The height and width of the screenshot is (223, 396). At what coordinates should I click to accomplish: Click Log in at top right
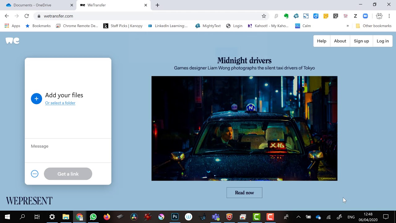coord(383,41)
